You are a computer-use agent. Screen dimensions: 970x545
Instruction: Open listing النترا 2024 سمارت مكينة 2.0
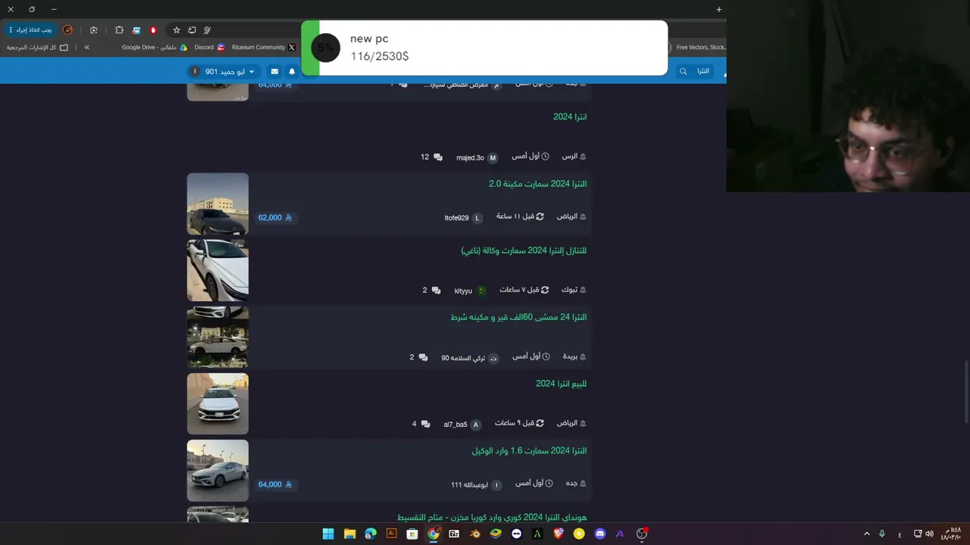click(x=537, y=184)
